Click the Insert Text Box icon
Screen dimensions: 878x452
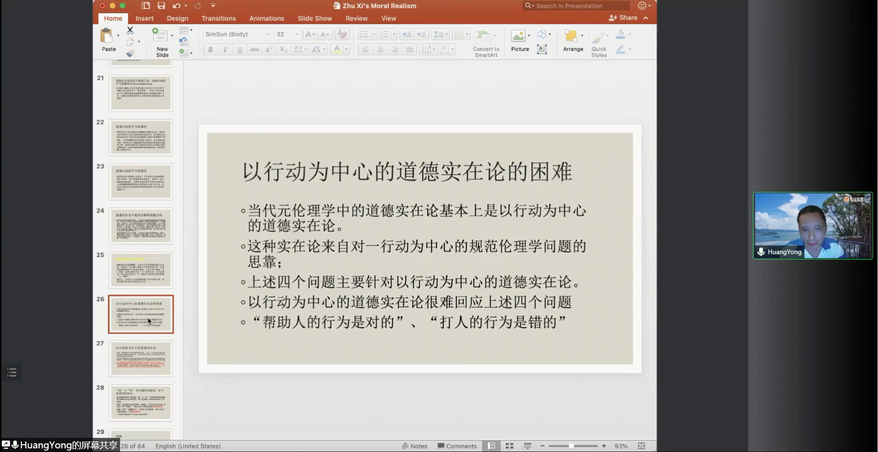tap(542, 49)
